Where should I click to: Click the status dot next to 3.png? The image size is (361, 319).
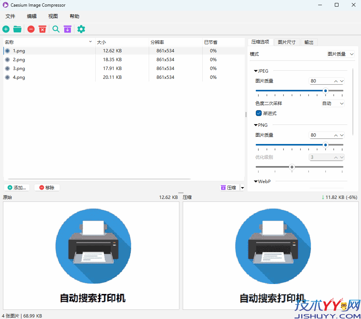(x=7, y=68)
